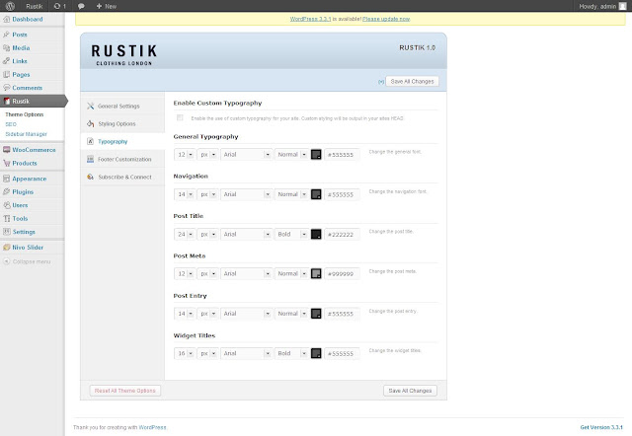
Task: Open Navigation font size dropdown
Action: [x=185, y=194]
